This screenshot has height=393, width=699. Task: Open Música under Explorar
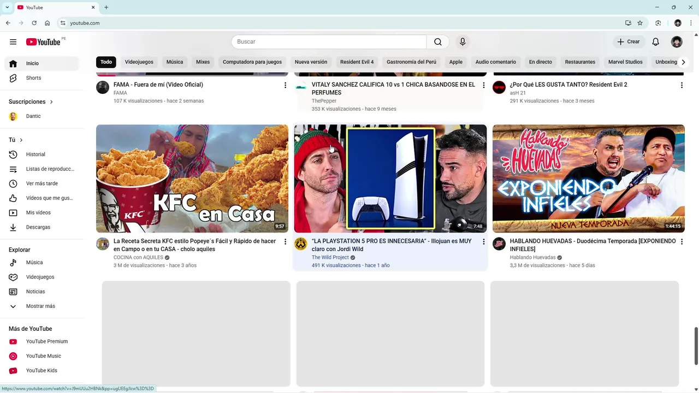pyautogui.click(x=42, y=263)
